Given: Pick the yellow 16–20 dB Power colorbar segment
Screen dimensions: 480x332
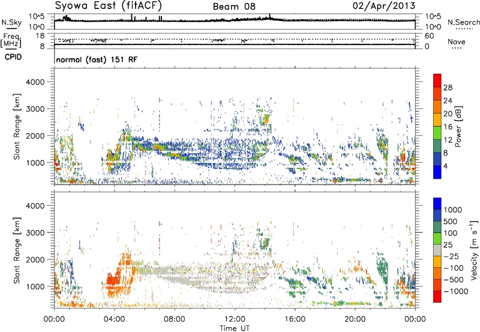Looking at the screenshot, I should pos(437,119).
